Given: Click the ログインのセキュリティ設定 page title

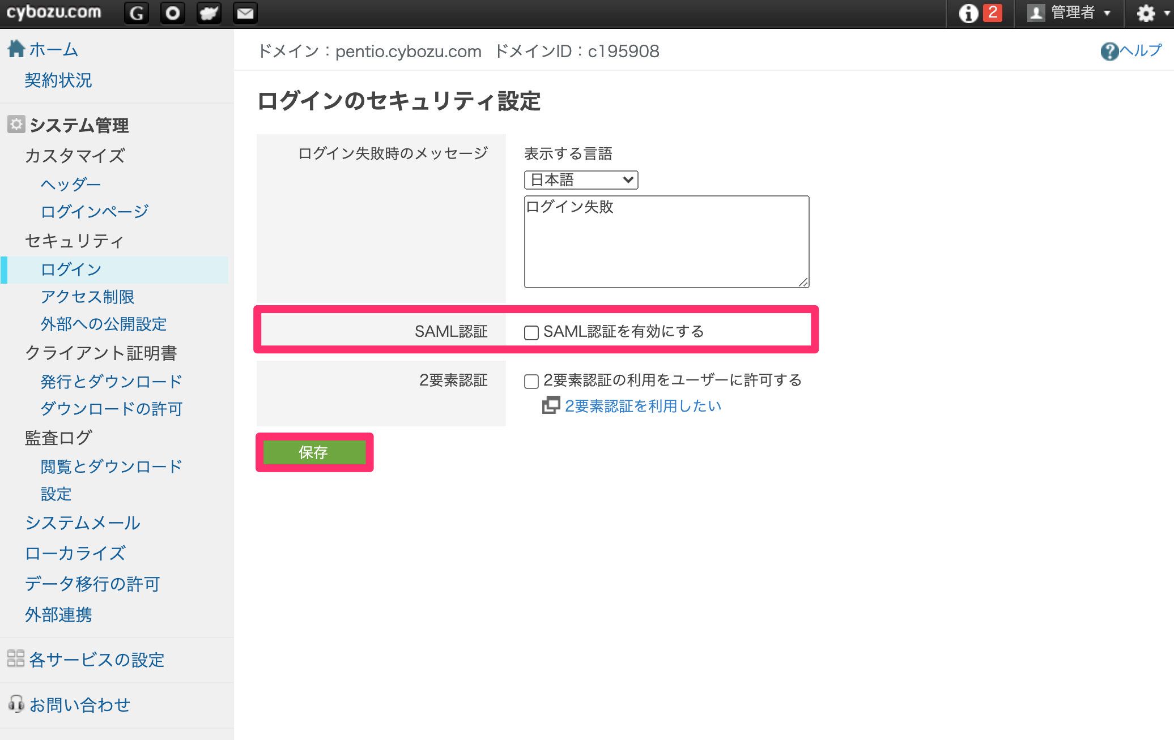Looking at the screenshot, I should pos(399,101).
